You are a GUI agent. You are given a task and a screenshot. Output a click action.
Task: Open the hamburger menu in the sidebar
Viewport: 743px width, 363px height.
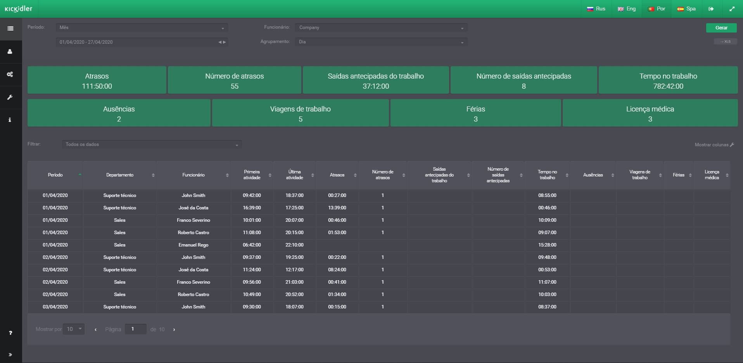point(10,29)
